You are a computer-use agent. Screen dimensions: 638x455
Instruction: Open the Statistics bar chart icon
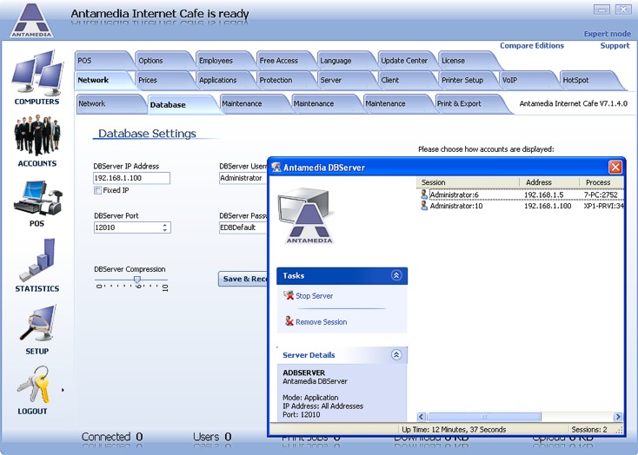[x=37, y=260]
